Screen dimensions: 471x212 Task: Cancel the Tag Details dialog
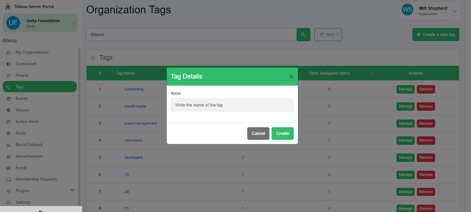point(258,134)
